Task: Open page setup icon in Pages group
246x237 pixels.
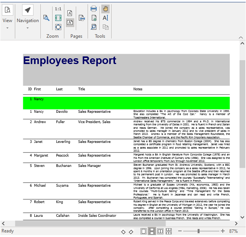Action: [x=81, y=18]
